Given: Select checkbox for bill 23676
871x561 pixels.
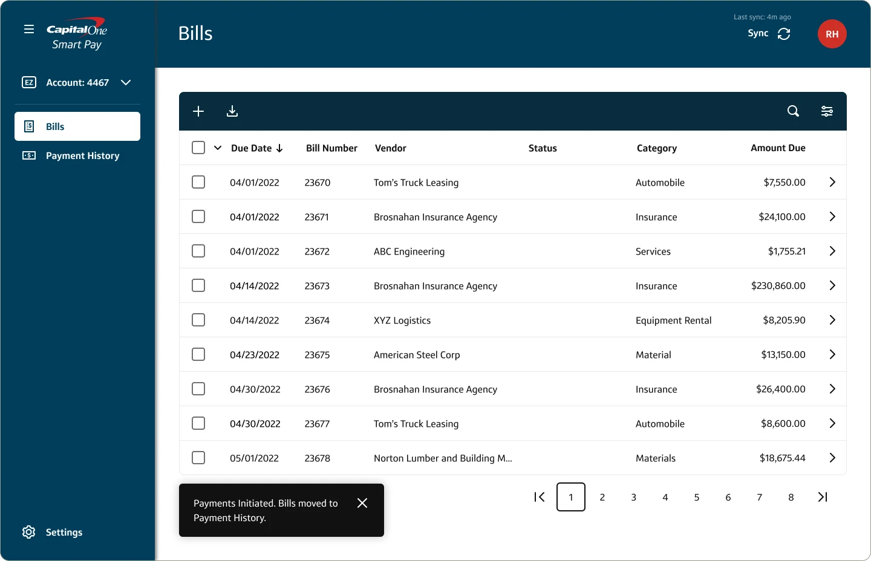Looking at the screenshot, I should pos(198,389).
